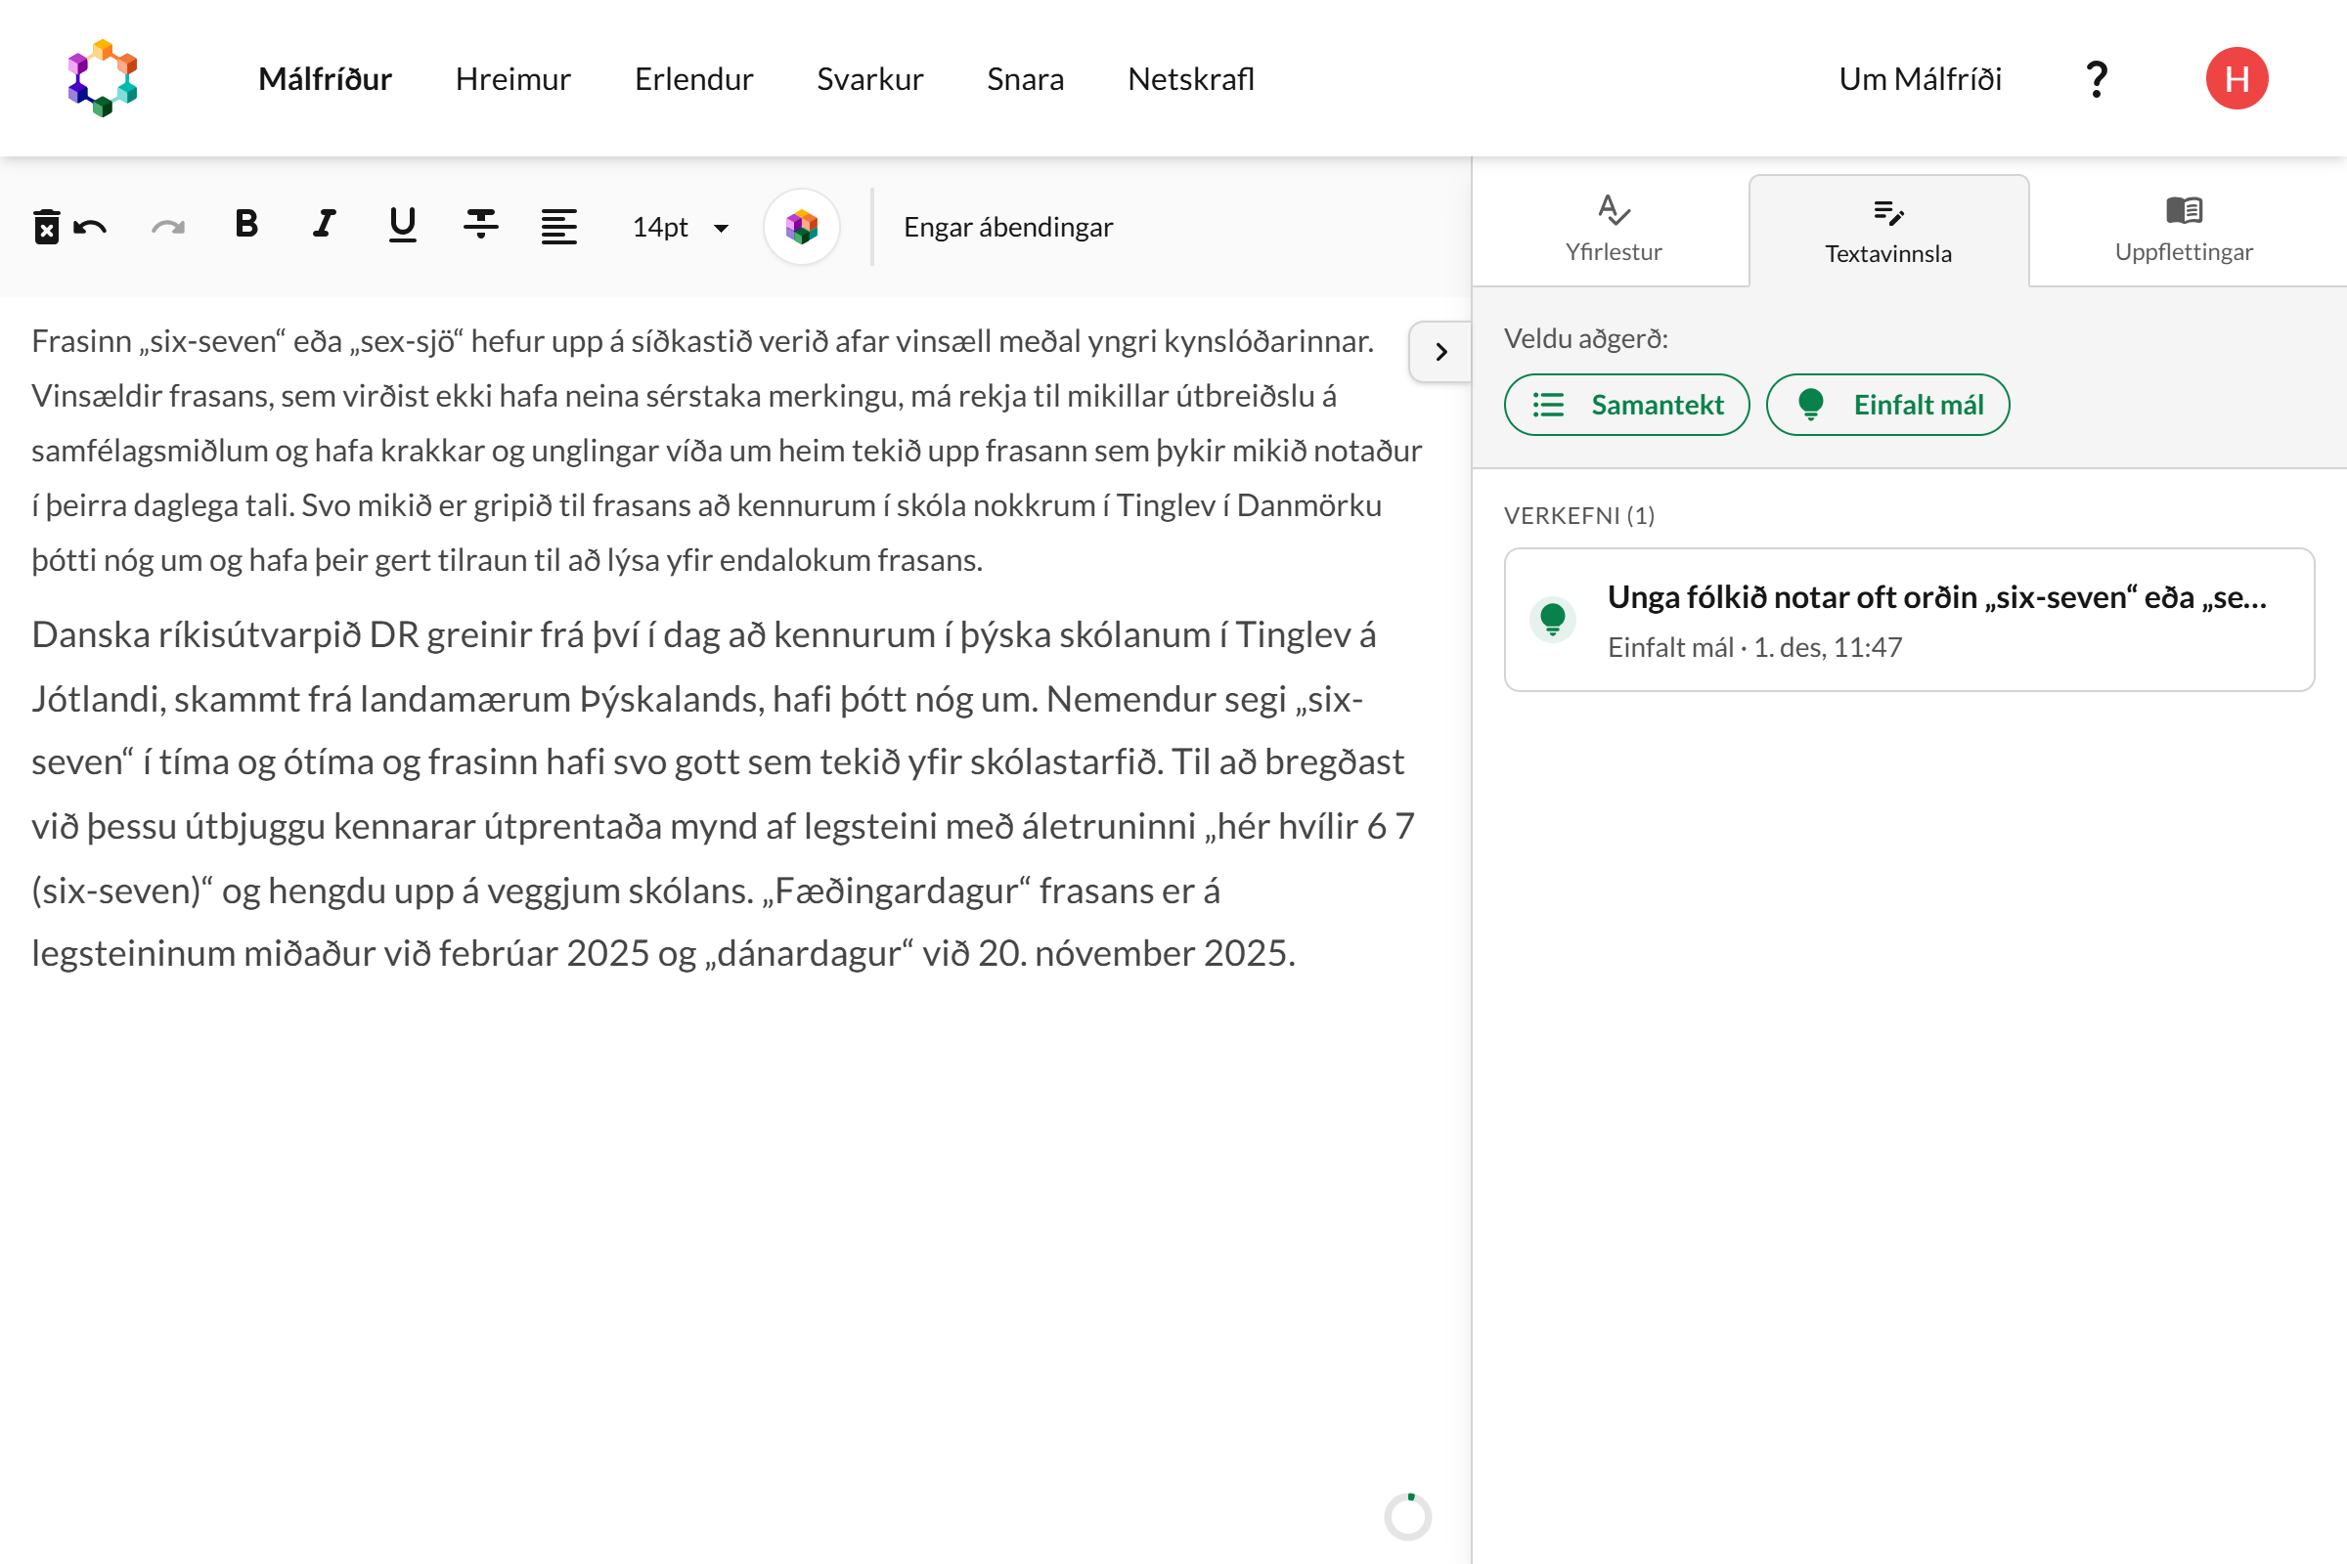The height and width of the screenshot is (1564, 2347).
Task: Open the Einfalt mál task card
Action: click(1908, 620)
